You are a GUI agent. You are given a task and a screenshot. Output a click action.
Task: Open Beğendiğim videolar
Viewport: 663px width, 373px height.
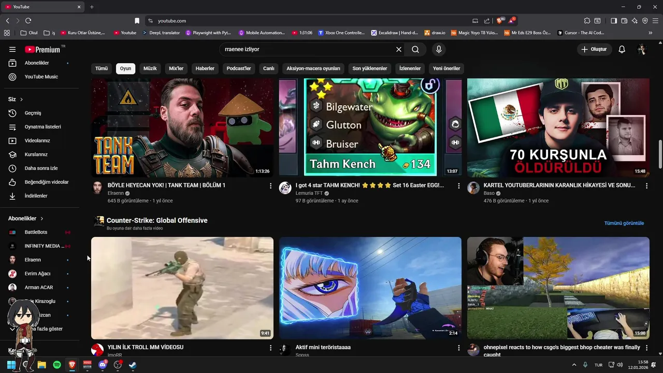coord(40,182)
